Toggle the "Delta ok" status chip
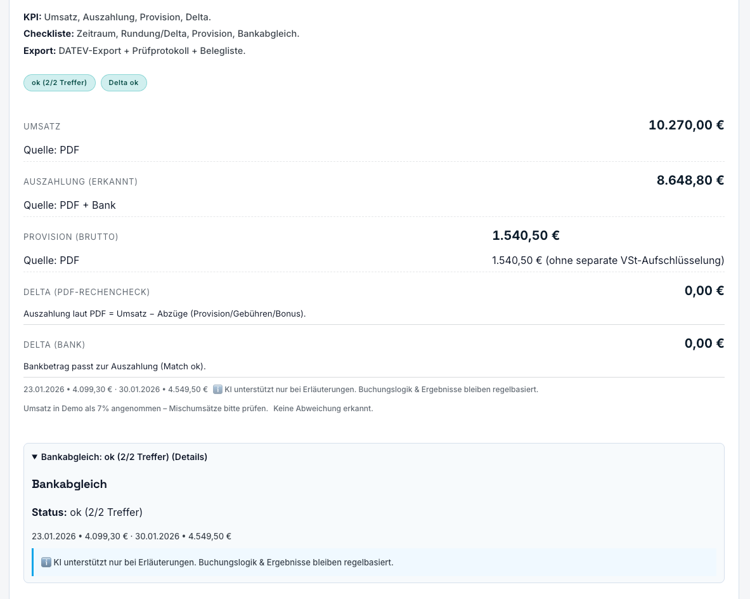 click(124, 82)
